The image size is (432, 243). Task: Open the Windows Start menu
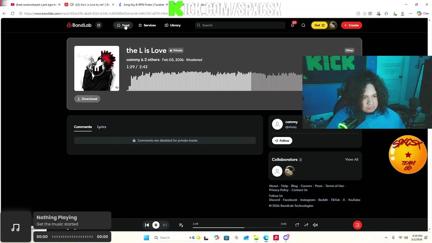pyautogui.click(x=146, y=238)
